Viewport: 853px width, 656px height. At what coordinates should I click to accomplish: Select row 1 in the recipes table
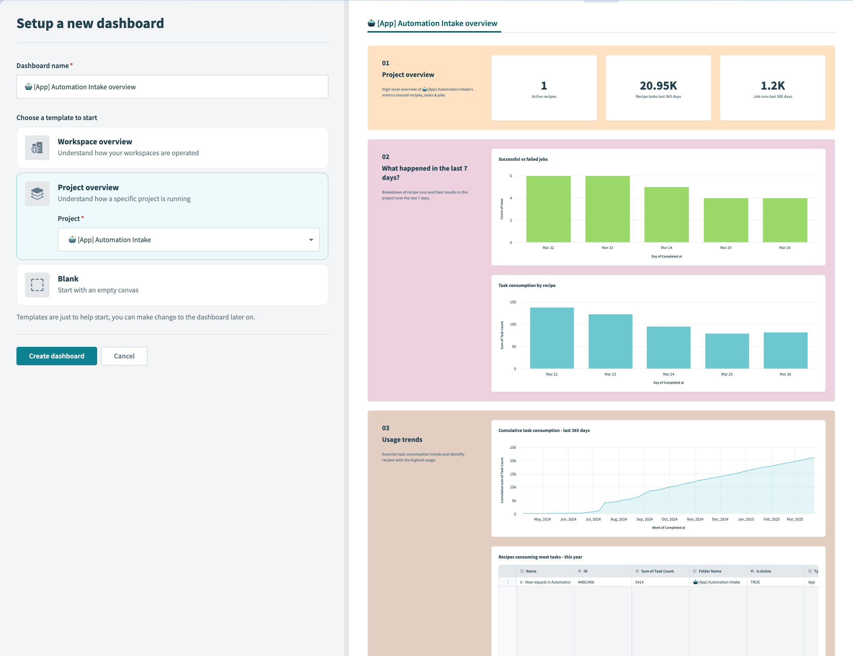(508, 582)
